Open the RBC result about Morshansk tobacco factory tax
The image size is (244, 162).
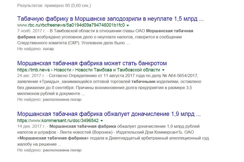point(110,19)
